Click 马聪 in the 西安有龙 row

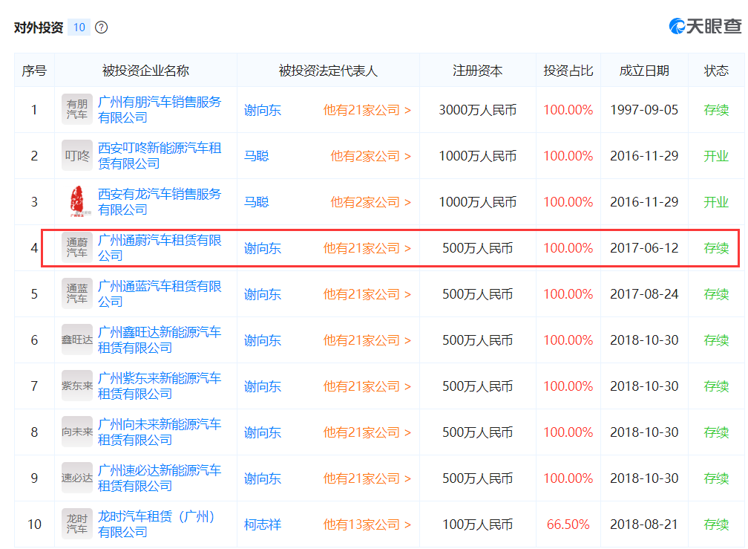(x=256, y=202)
